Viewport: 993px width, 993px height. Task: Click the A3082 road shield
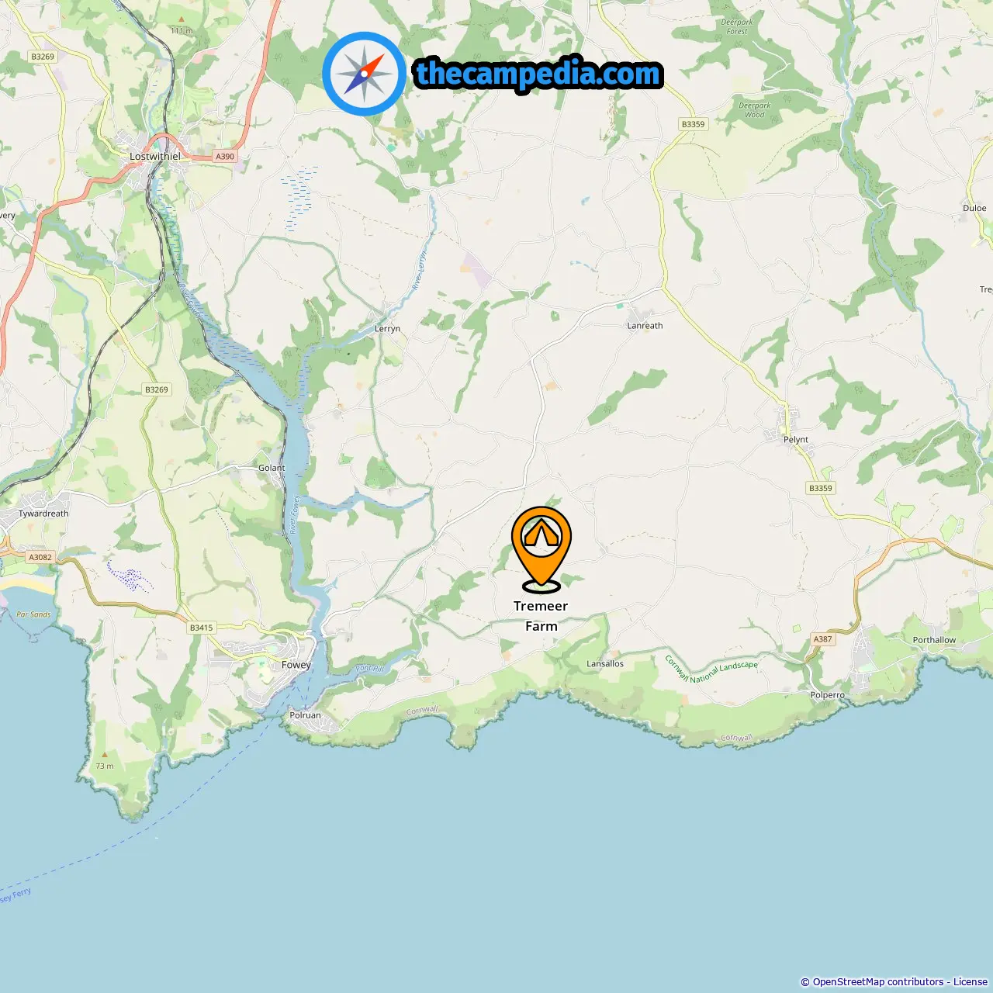(40, 557)
